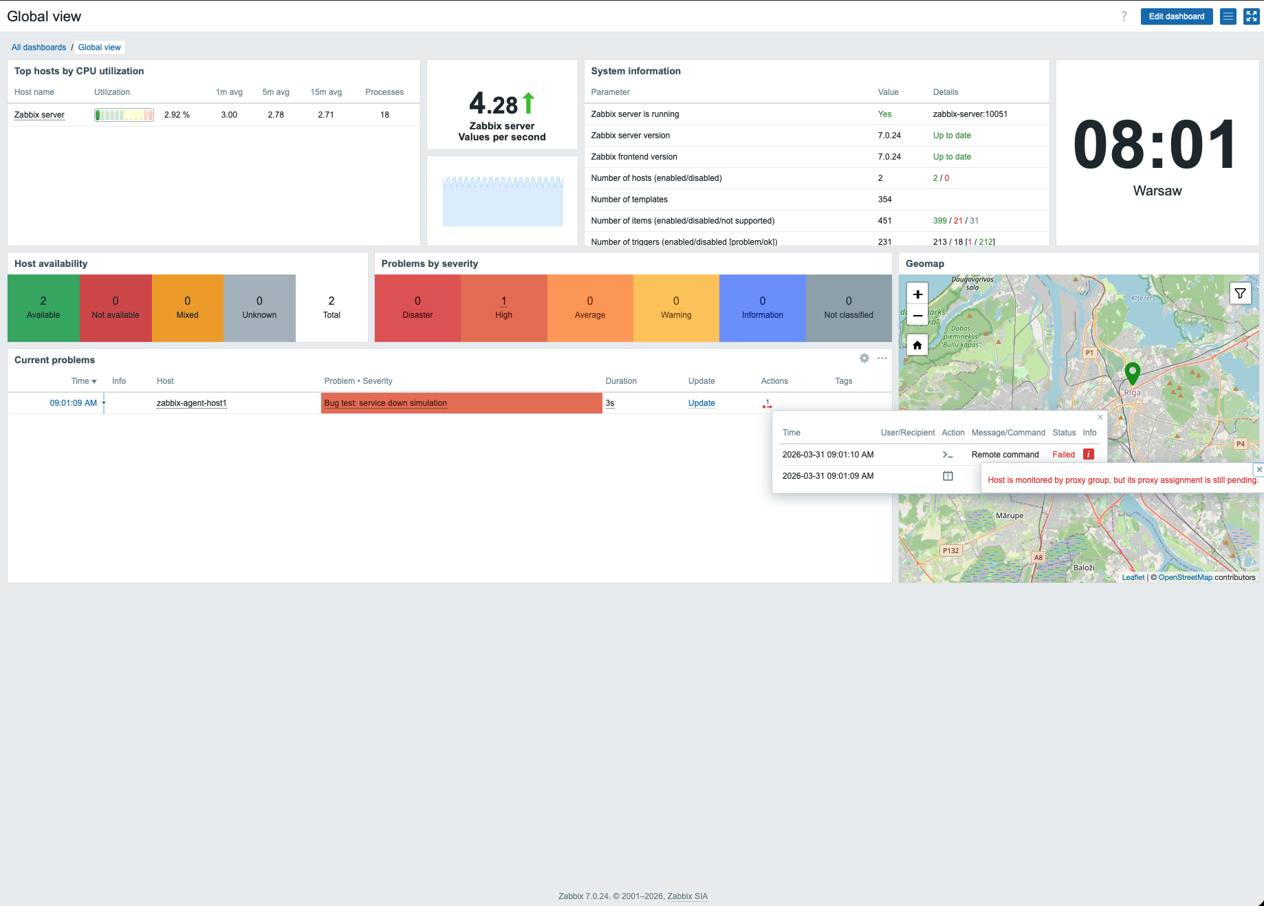1264x906 pixels.
Task: Toggle kiosk fullscreen mode icon
Action: pyautogui.click(x=1251, y=17)
